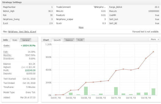Open the More dropdown in Chart panel
The width and height of the screenshot is (161, 104).
pos(154,39)
